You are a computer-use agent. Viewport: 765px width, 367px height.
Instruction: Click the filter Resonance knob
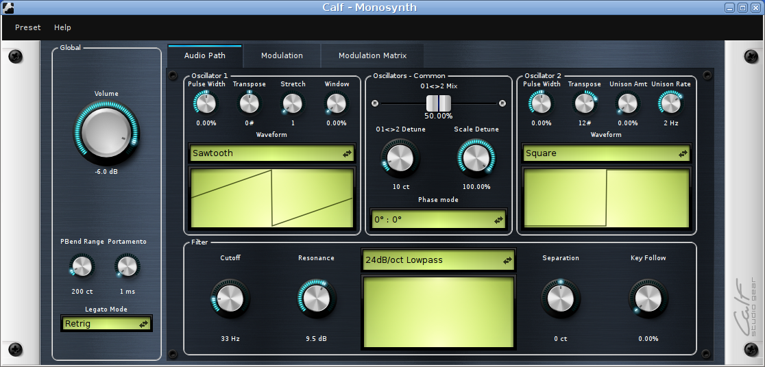(x=316, y=299)
